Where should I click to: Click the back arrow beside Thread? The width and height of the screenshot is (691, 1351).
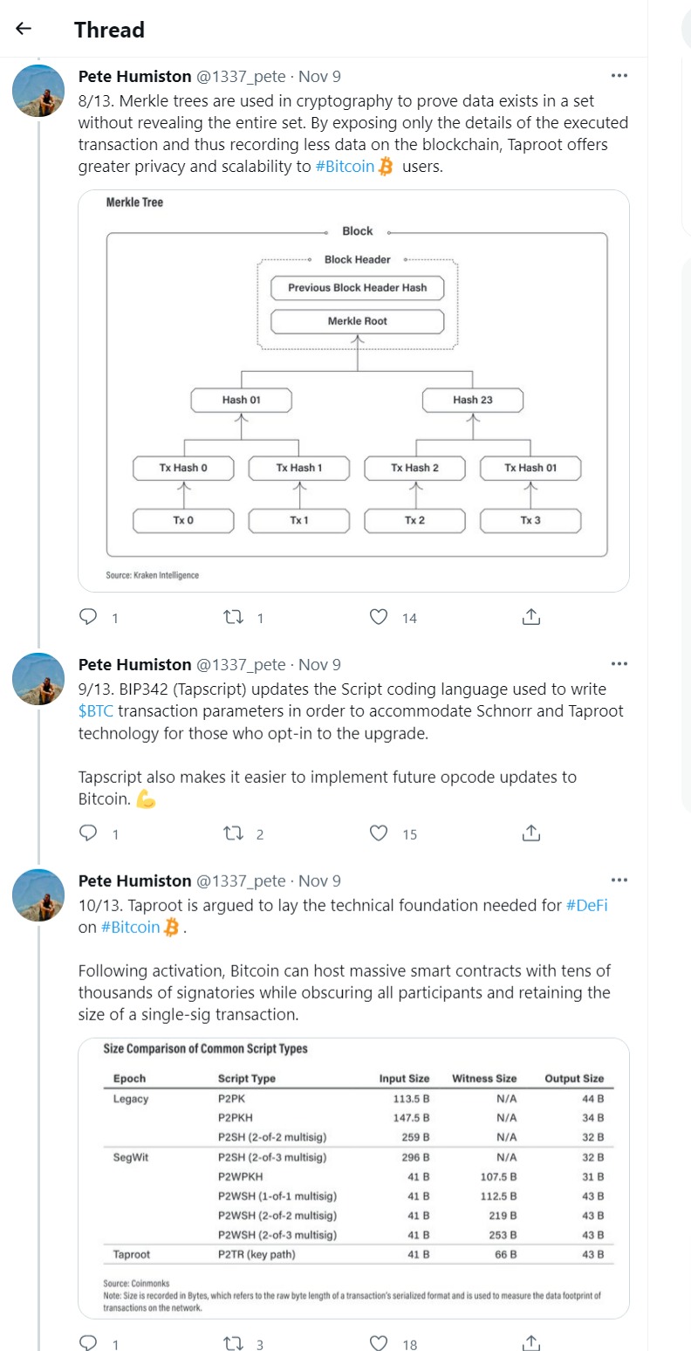[x=24, y=29]
